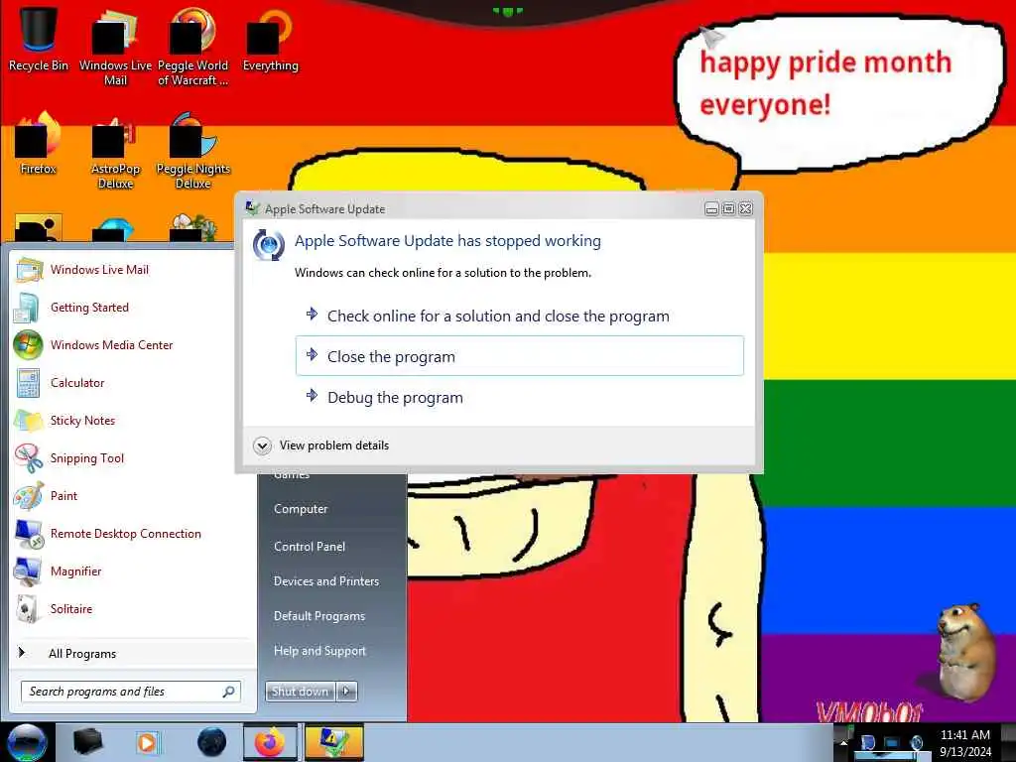Open AstroPop Deluxe desktop shortcut

click(x=115, y=151)
